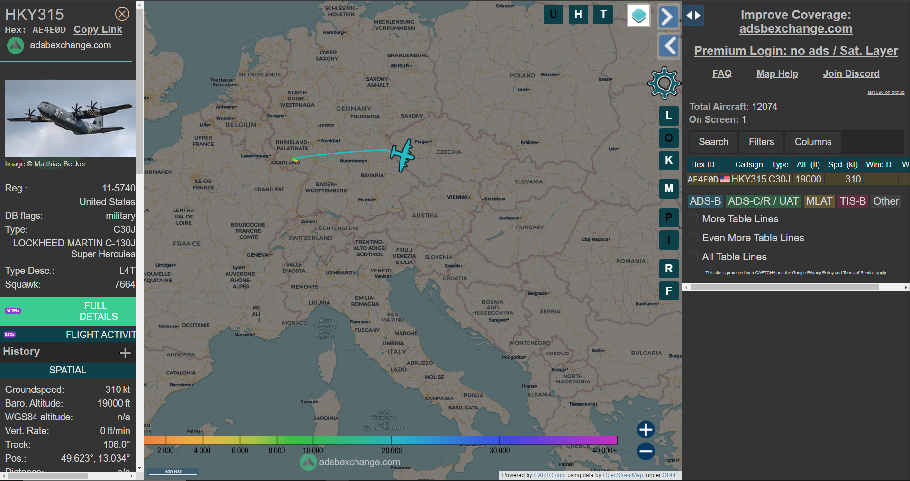Click the map layers icon
The width and height of the screenshot is (910, 481).
pos(638,16)
